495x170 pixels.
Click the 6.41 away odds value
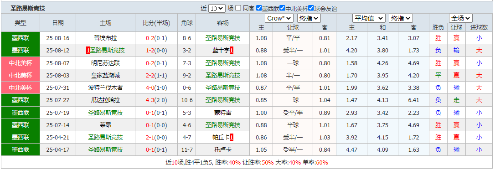click(413, 100)
